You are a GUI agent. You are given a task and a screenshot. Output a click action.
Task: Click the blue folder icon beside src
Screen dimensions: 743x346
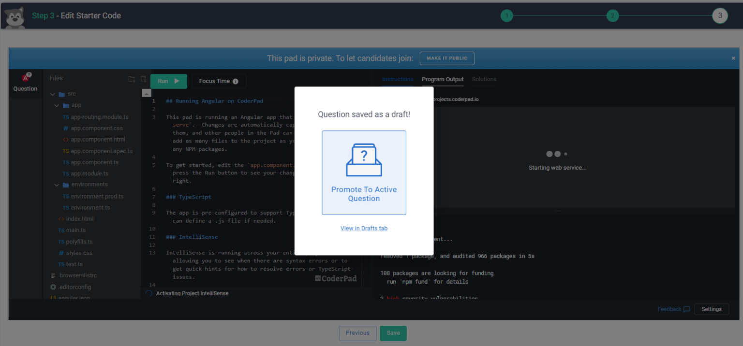[61, 93]
